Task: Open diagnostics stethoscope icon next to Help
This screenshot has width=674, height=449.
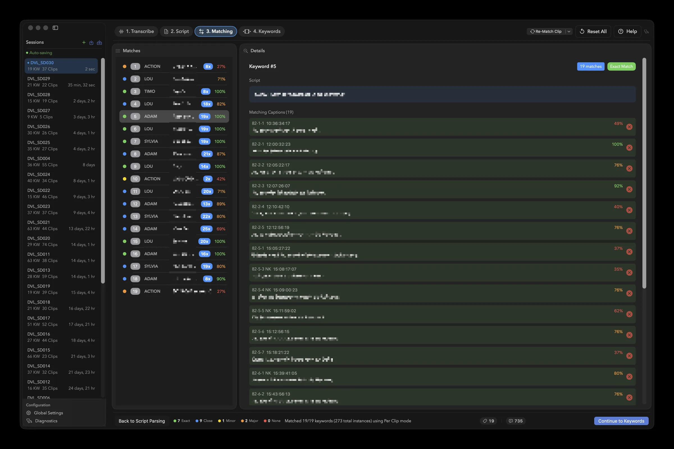Action: click(x=646, y=31)
